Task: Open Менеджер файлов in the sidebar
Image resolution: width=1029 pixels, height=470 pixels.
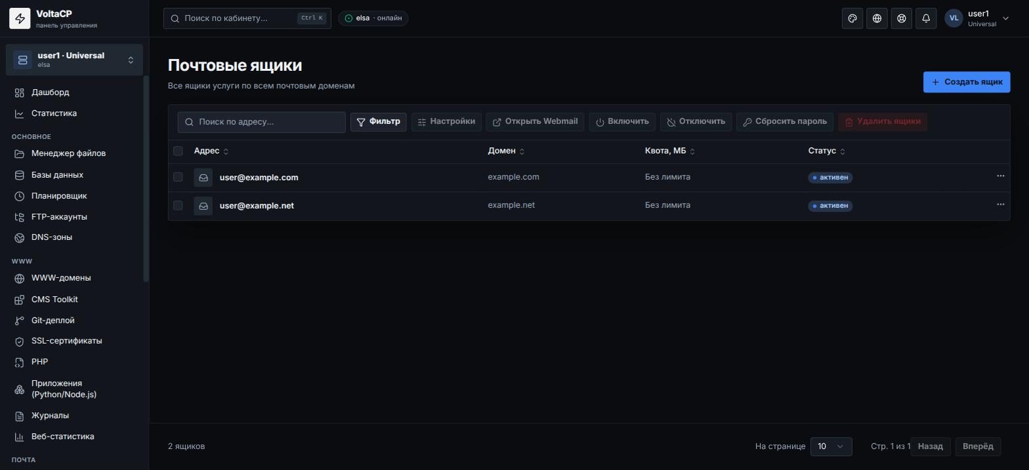Action: coord(74,153)
